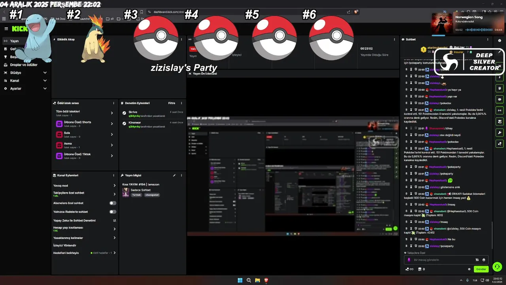Click the Brave shields icon in address bar
Image resolution: width=506 pixels, height=285 pixels.
356,12
